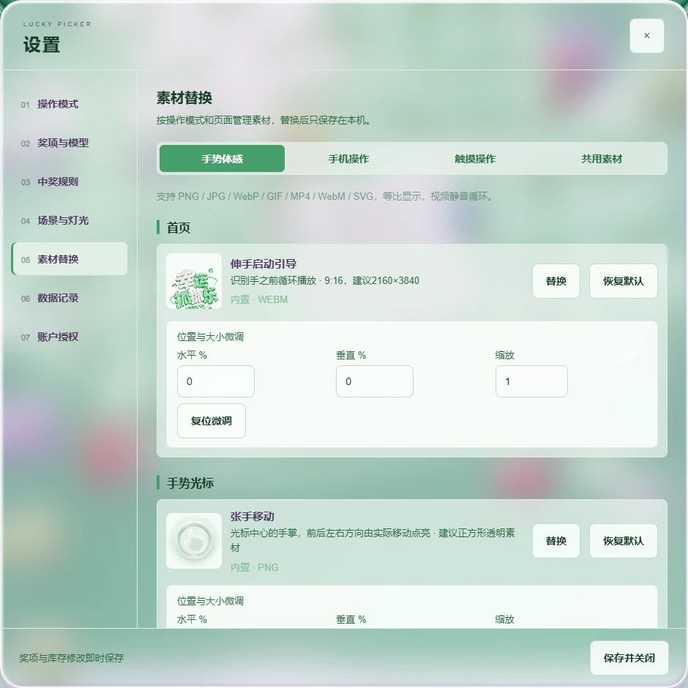Image resolution: width=688 pixels, height=688 pixels.
Task: Click 内置 · WEBM label
Action: (259, 299)
